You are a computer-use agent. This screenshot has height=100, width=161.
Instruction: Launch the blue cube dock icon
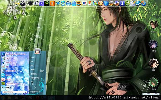tap(106, 3)
